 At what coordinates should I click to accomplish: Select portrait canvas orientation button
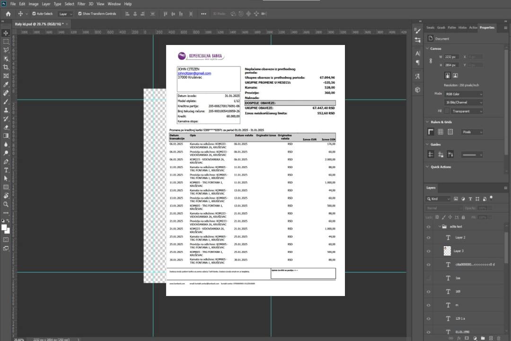pyautogui.click(x=448, y=76)
